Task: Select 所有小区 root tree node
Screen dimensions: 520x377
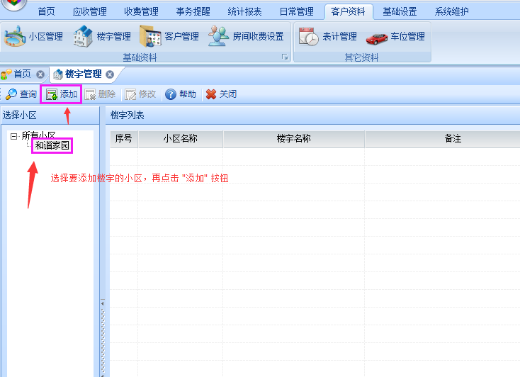Action: pyautogui.click(x=39, y=135)
